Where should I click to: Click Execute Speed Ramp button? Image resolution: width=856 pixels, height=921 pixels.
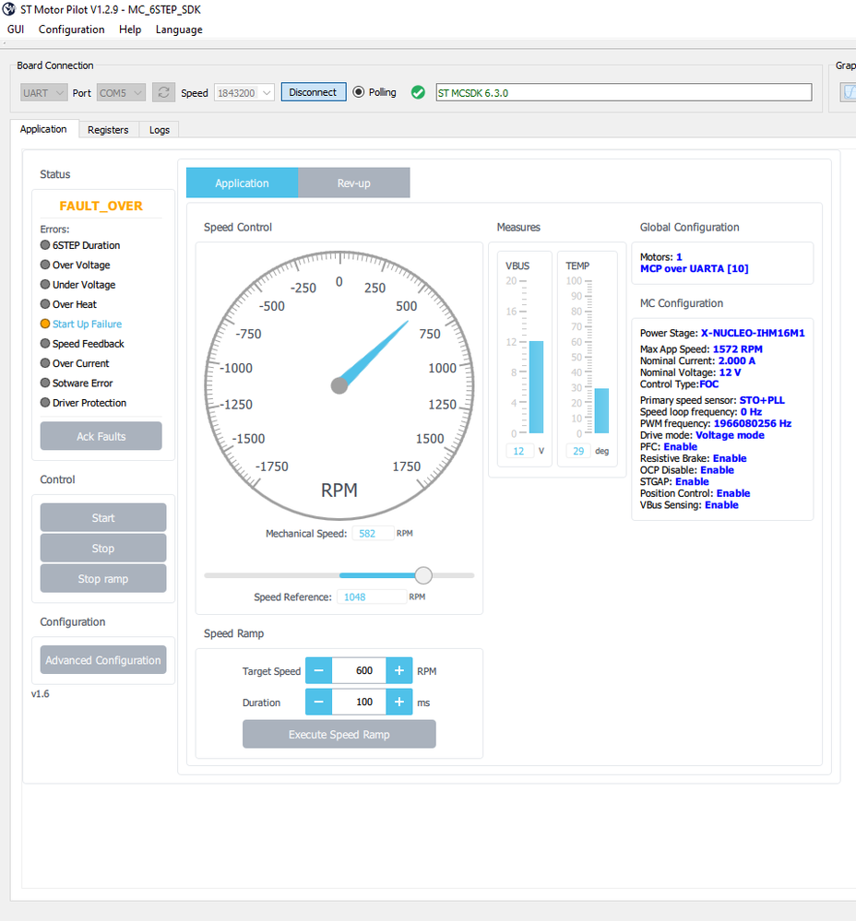coord(339,734)
